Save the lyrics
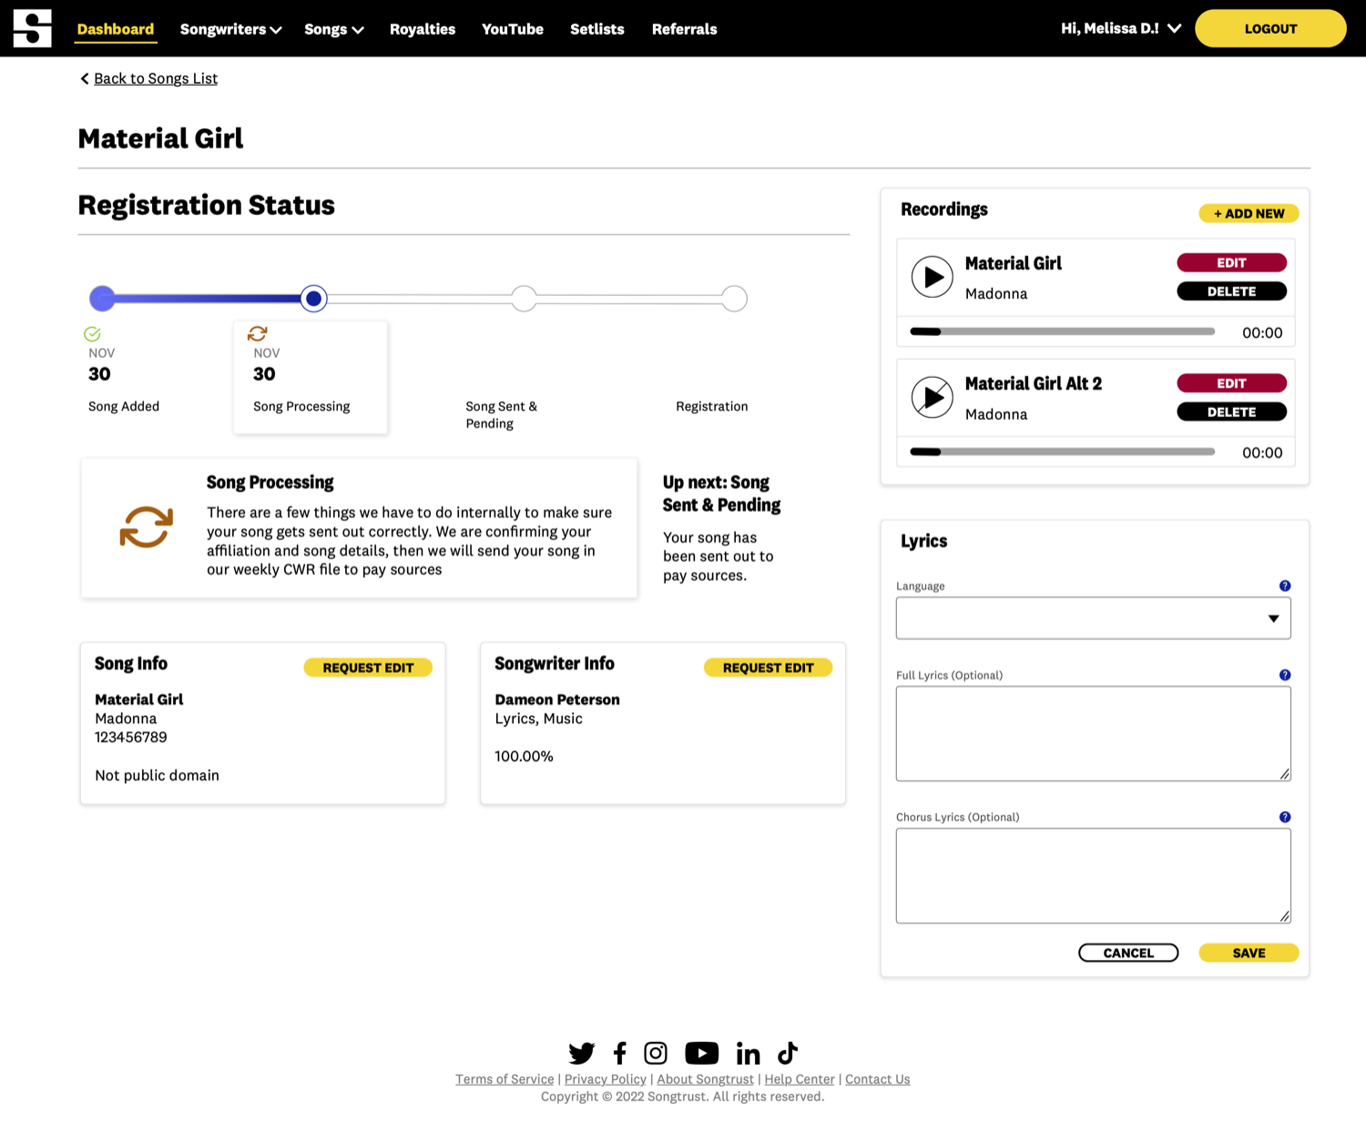Image resolution: width=1366 pixels, height=1132 pixels. pyautogui.click(x=1249, y=953)
